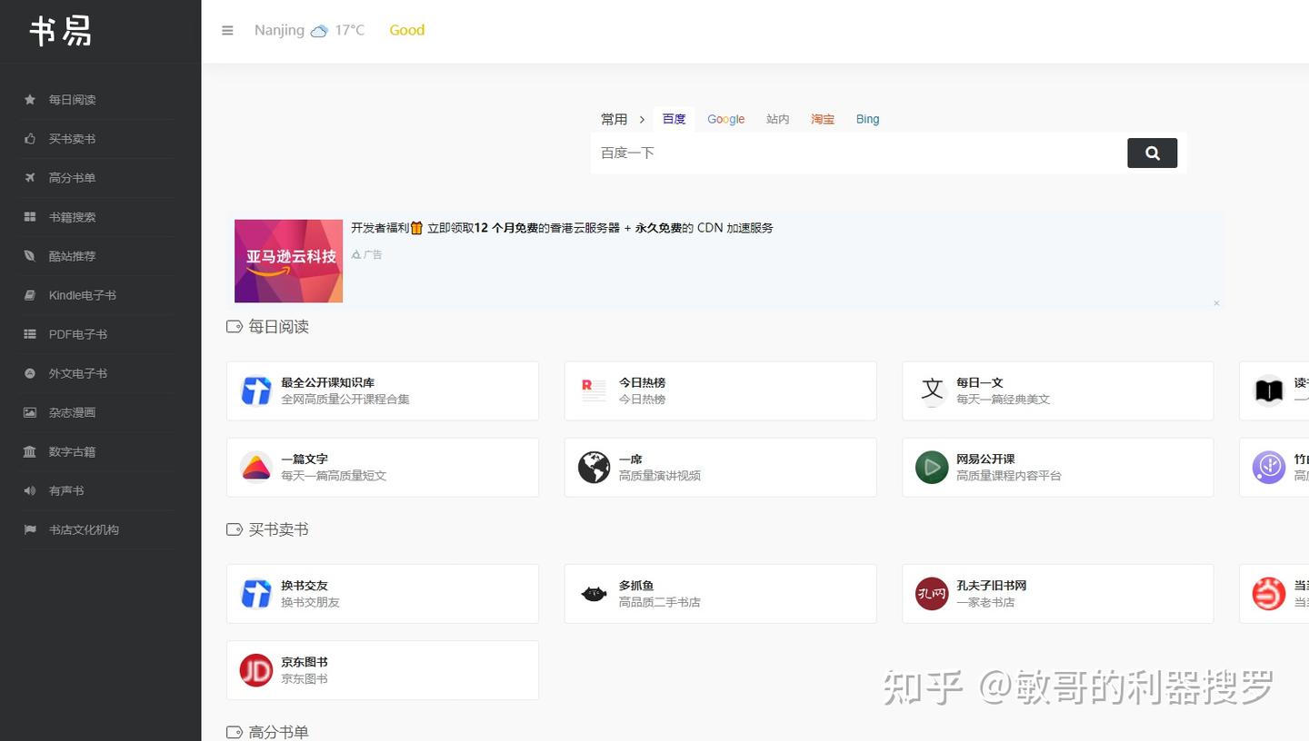Open the 一篇文字 link title

(x=305, y=459)
